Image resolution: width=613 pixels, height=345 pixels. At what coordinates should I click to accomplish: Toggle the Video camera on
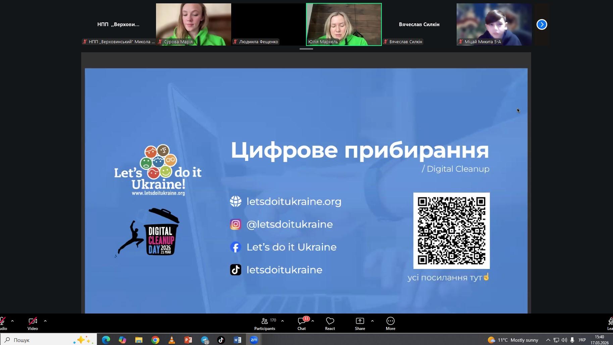pyautogui.click(x=33, y=324)
